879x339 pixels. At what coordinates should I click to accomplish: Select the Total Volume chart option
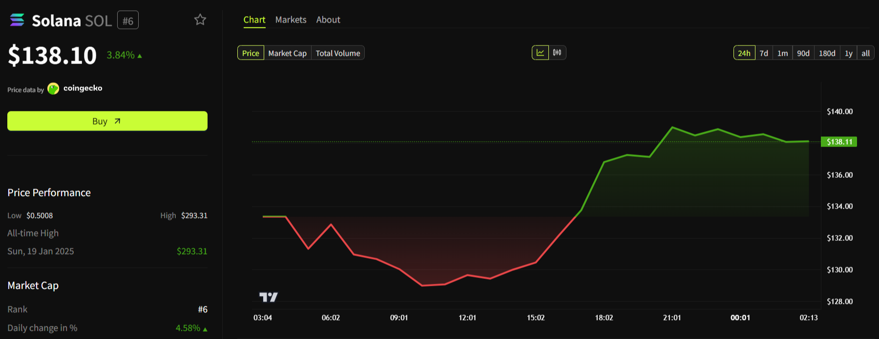click(338, 53)
